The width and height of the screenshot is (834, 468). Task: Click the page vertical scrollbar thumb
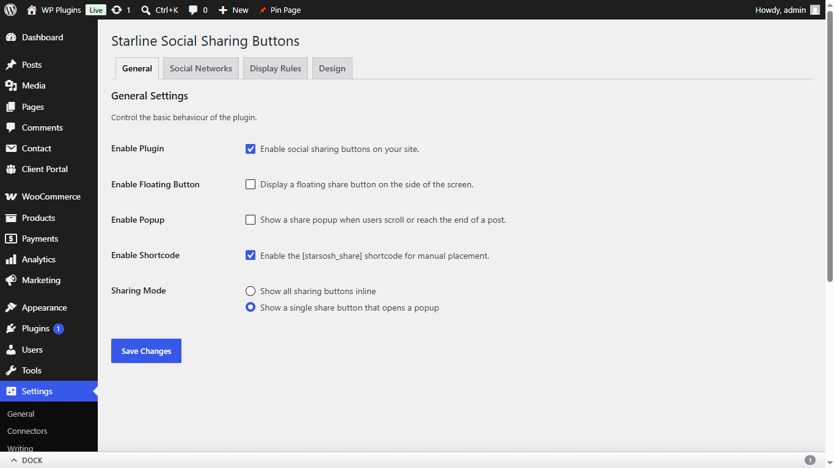pyautogui.click(x=830, y=145)
